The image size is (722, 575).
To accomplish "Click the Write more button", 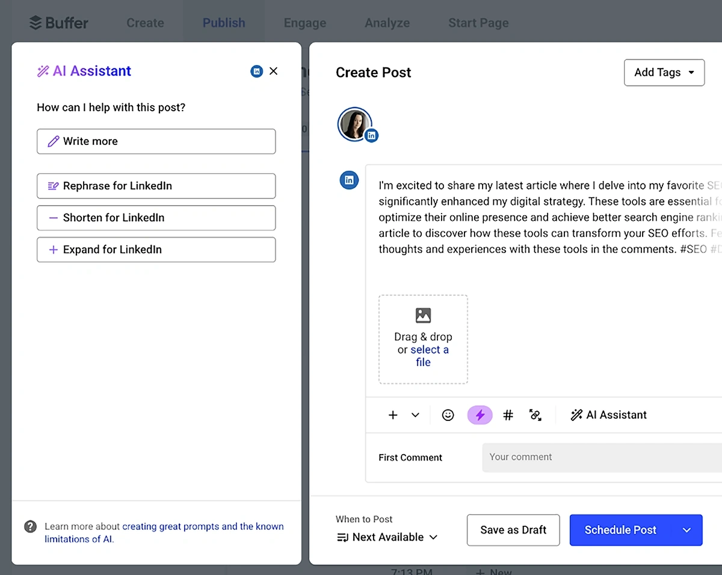I will point(156,141).
